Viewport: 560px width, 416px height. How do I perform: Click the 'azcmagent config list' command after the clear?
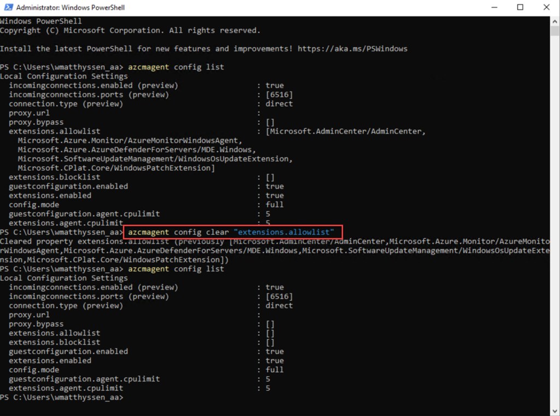click(176, 269)
